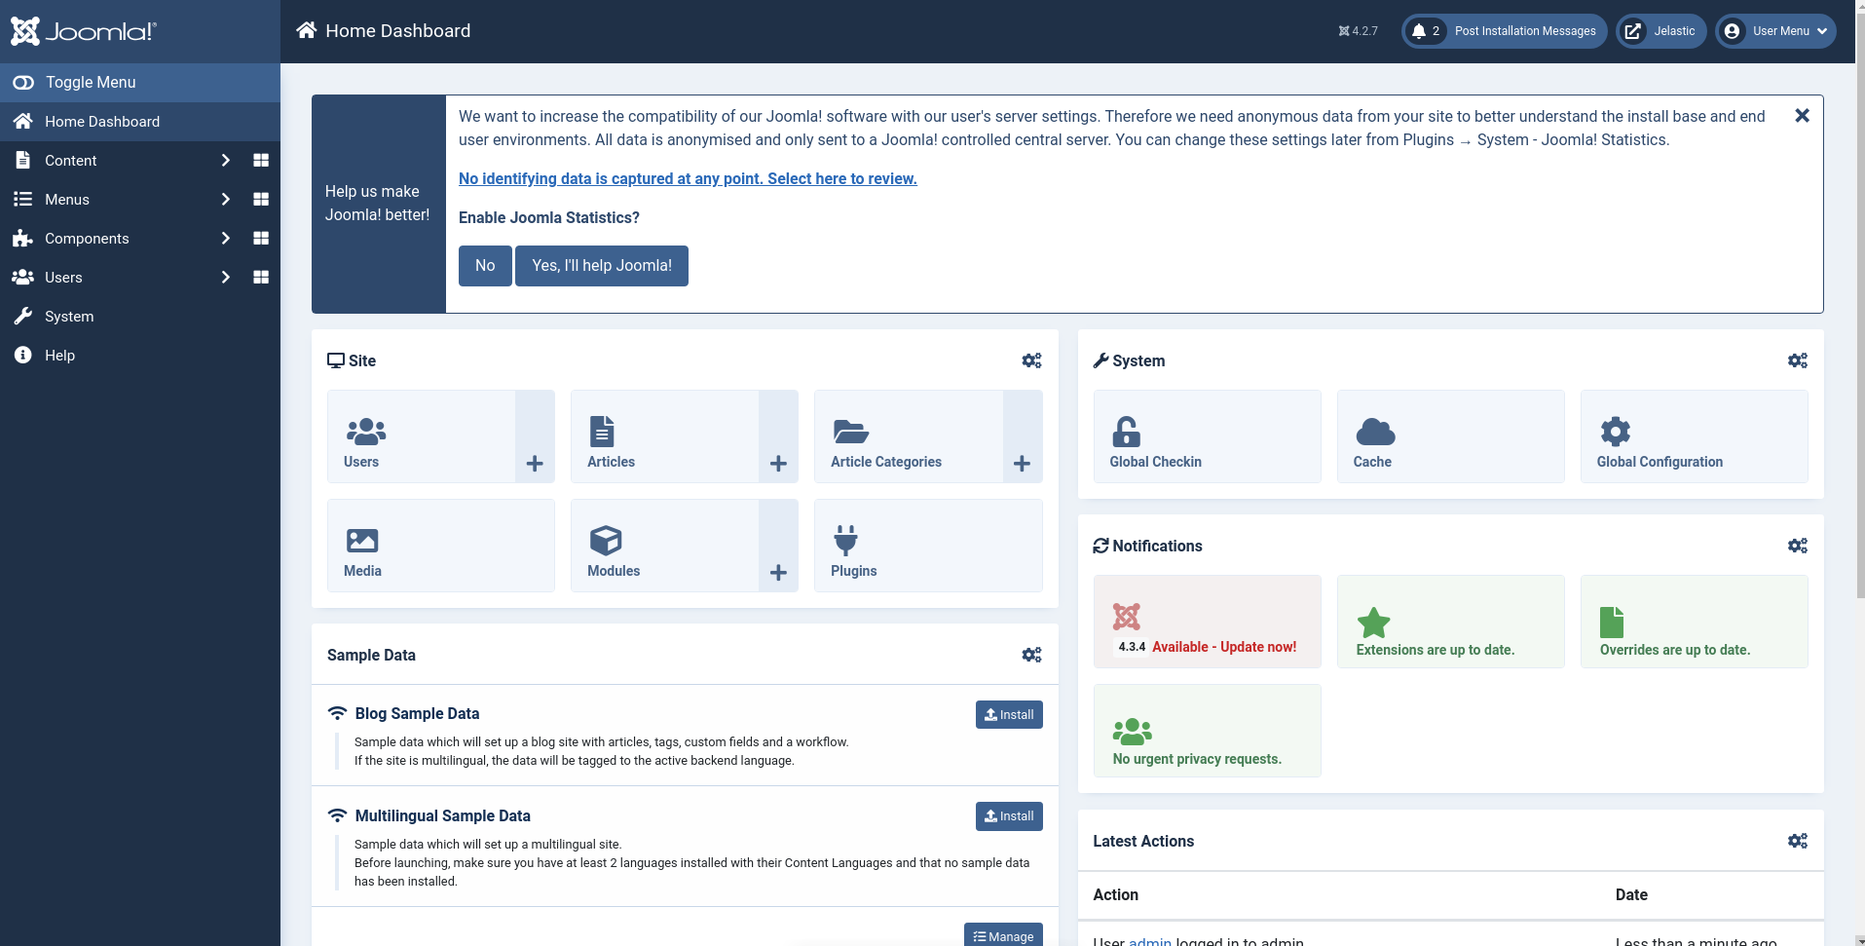Open the Plugins tile
The image size is (1865, 946).
tap(927, 546)
